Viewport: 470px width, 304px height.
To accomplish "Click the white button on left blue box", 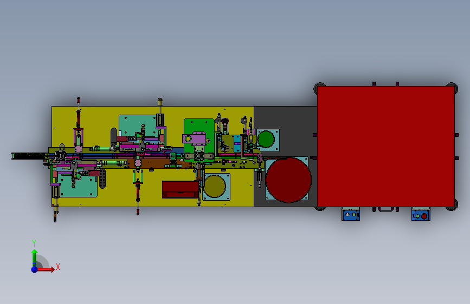I will point(347,215).
